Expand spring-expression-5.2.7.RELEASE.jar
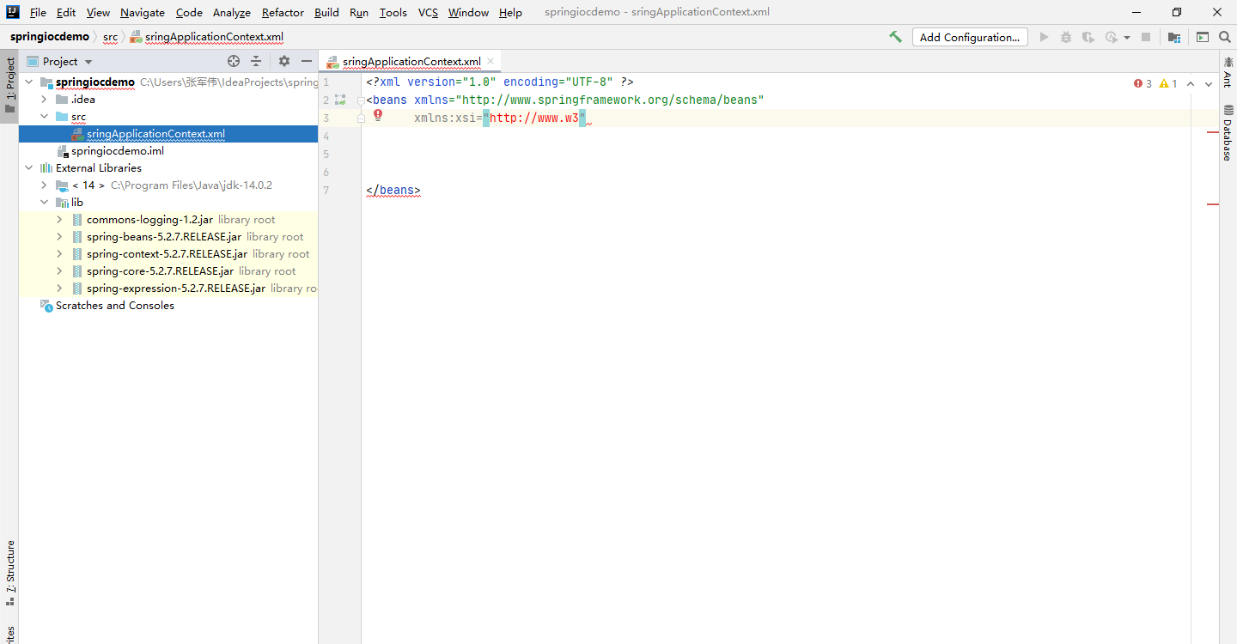The image size is (1237, 644). coord(59,289)
